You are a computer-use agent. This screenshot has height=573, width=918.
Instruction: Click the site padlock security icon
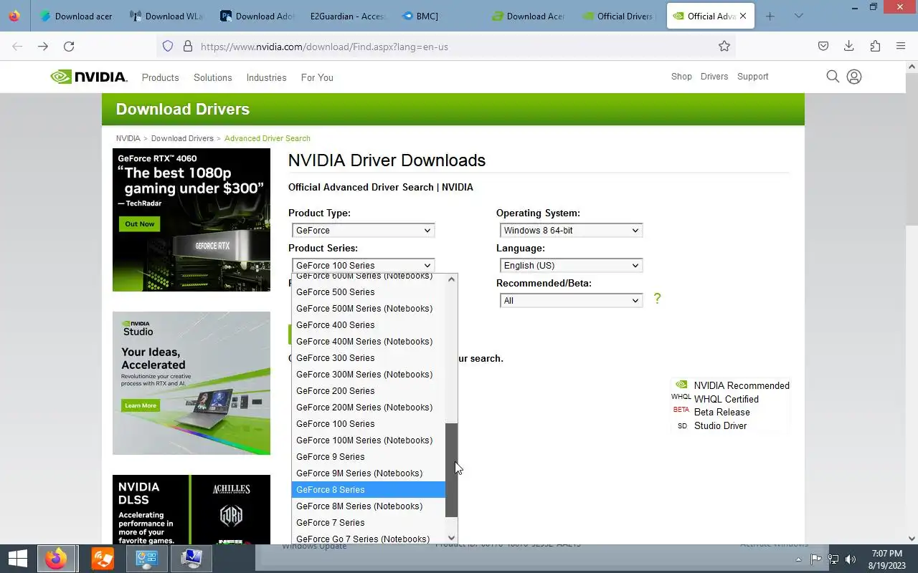(188, 46)
